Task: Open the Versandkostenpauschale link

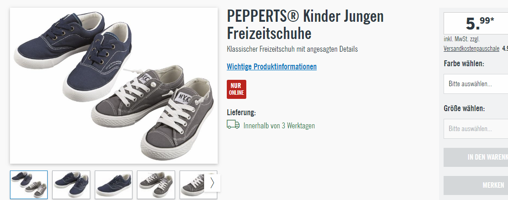Action: (x=471, y=49)
